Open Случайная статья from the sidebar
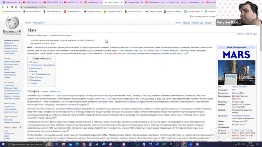 point(11,48)
